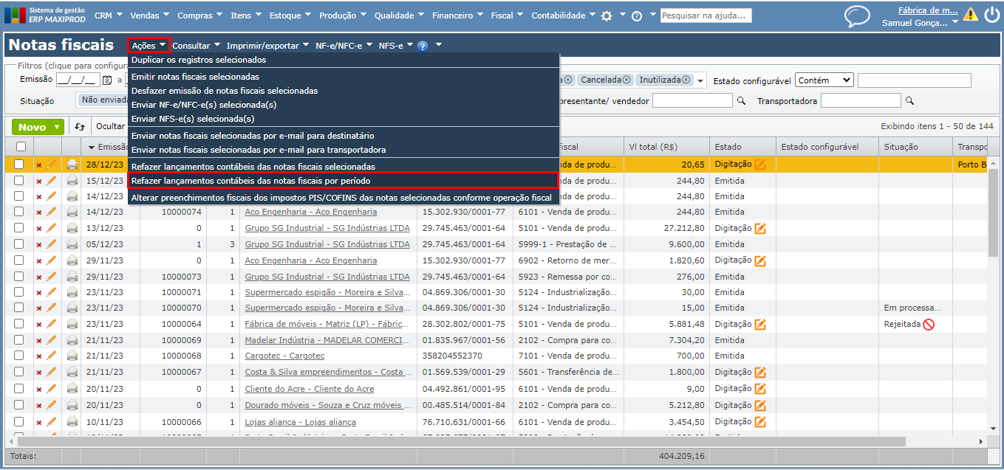Open the settings gear icon
Image resolution: width=1004 pixels, height=470 pixels.
pyautogui.click(x=607, y=15)
